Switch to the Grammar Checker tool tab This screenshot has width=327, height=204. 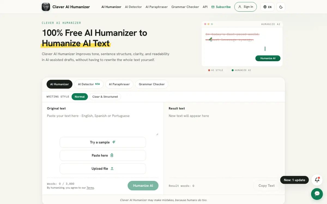pyautogui.click(x=152, y=84)
